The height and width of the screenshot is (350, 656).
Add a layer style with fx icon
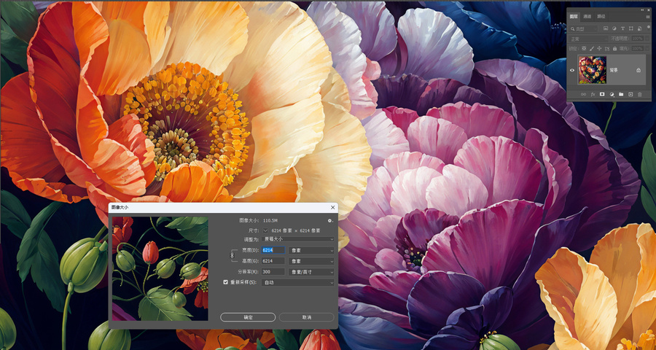pyautogui.click(x=593, y=95)
